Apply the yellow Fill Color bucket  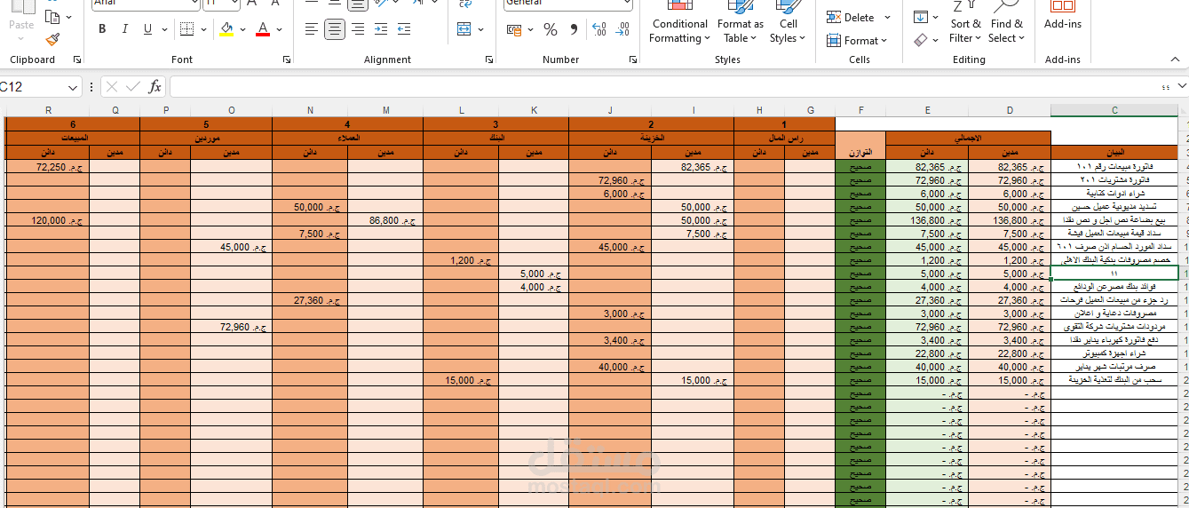click(226, 29)
